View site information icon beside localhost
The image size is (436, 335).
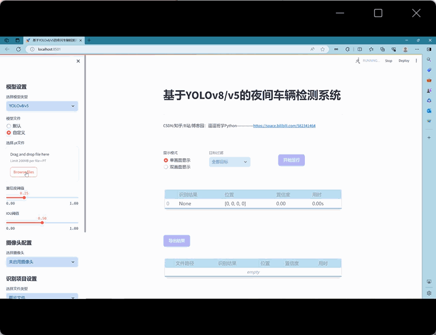click(32, 49)
